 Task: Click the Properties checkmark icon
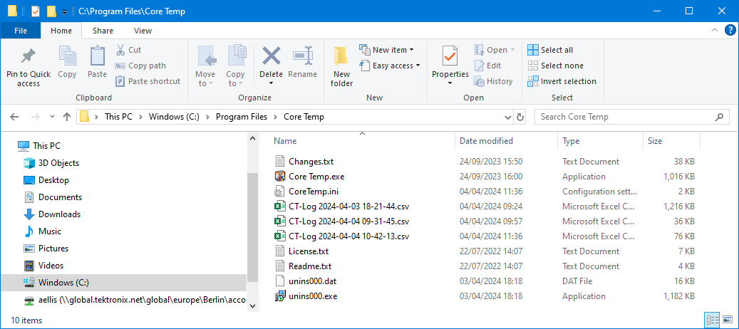450,56
